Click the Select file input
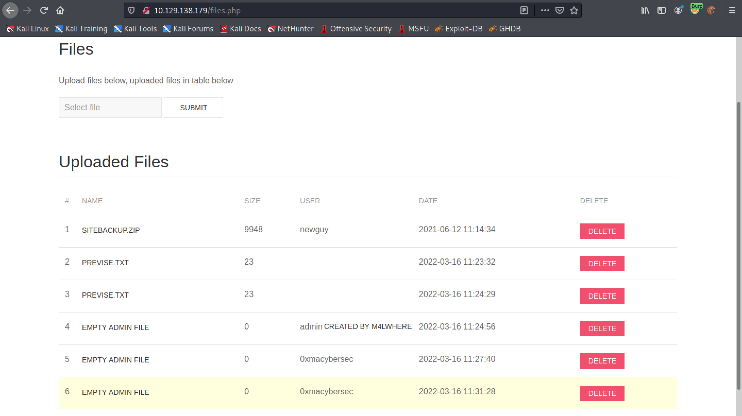The height and width of the screenshot is (416, 742). [110, 107]
